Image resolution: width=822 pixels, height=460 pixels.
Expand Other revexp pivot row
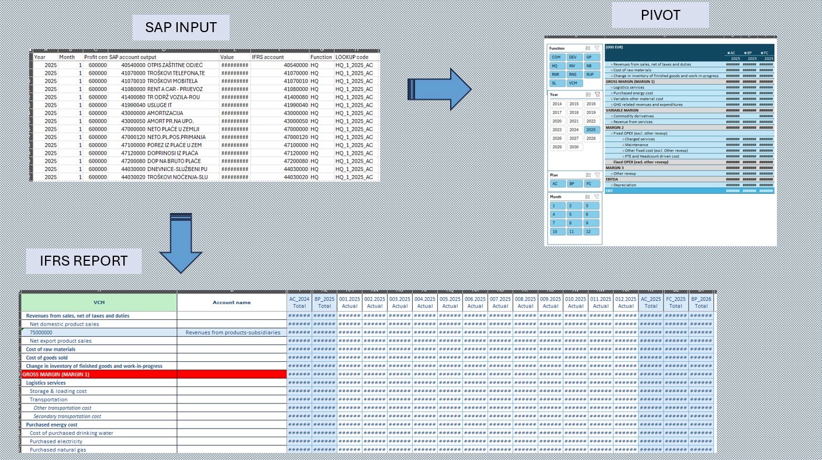pos(612,173)
